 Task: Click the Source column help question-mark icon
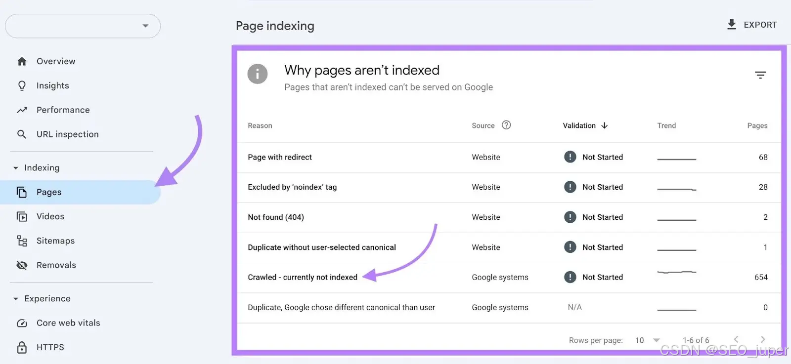506,125
